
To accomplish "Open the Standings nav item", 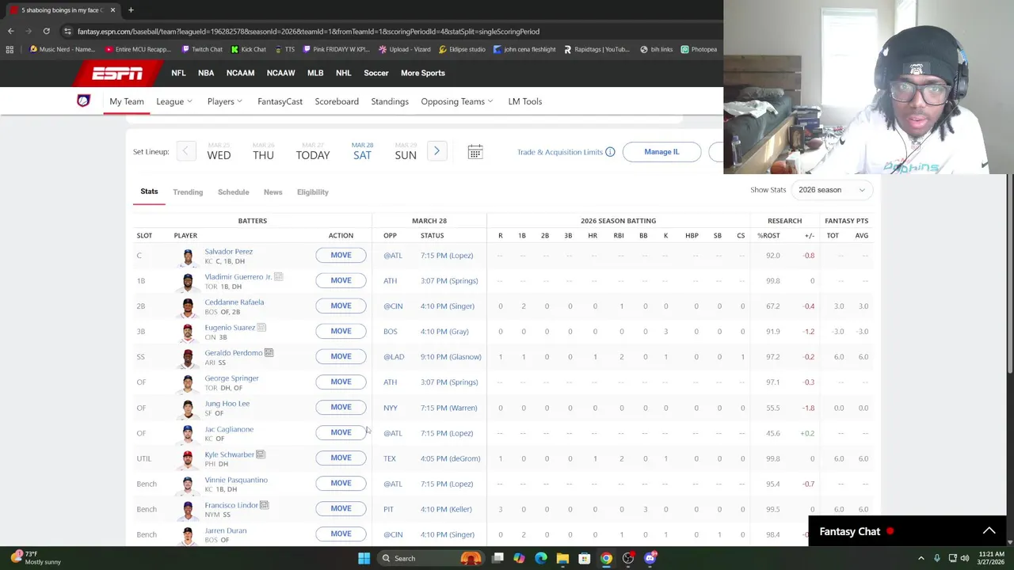I will (390, 101).
